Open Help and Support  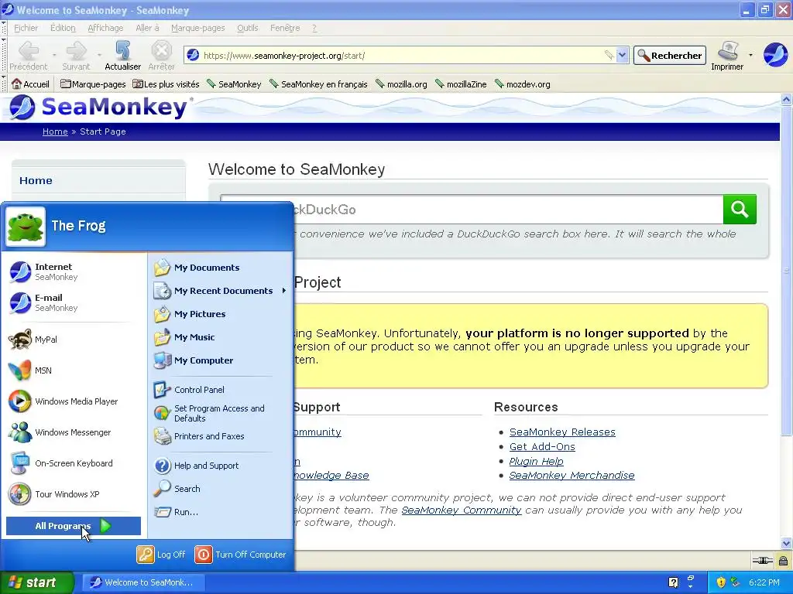pyautogui.click(x=220, y=465)
